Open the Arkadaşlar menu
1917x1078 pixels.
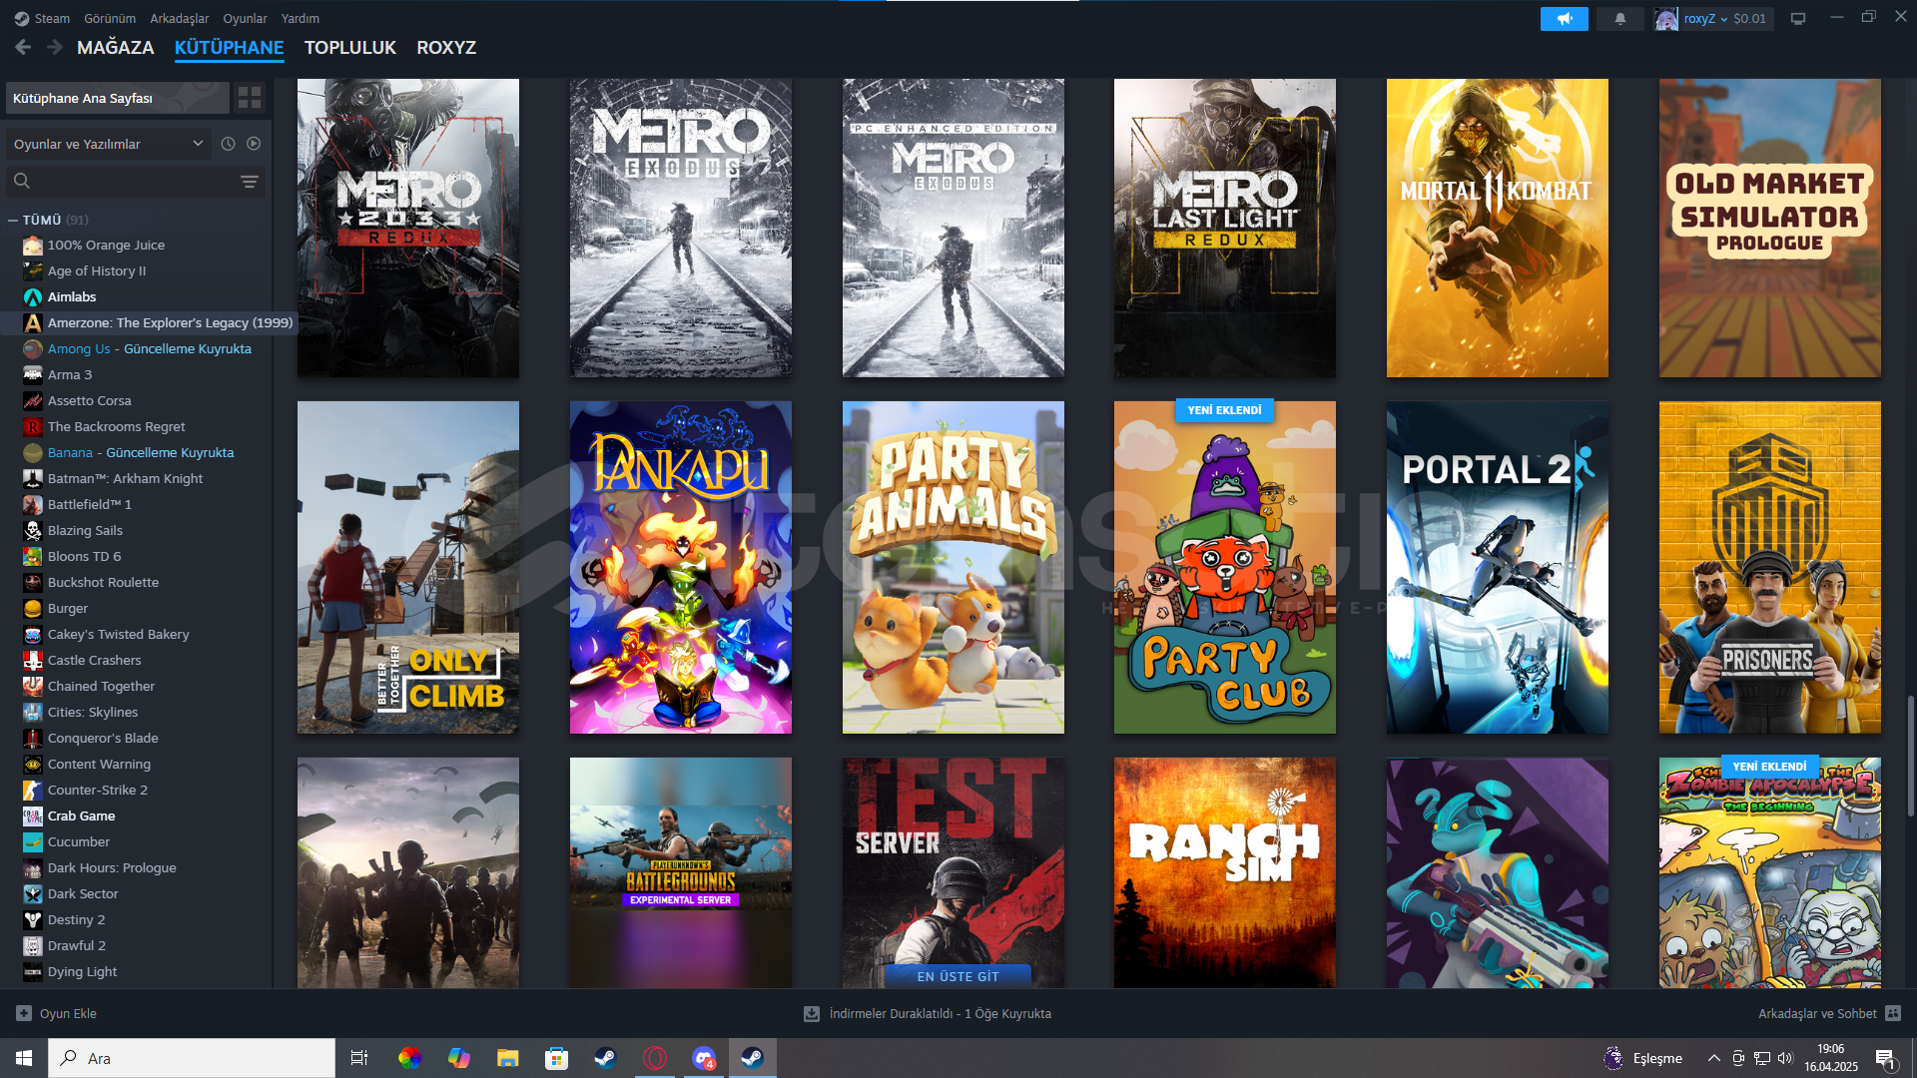coord(180,18)
